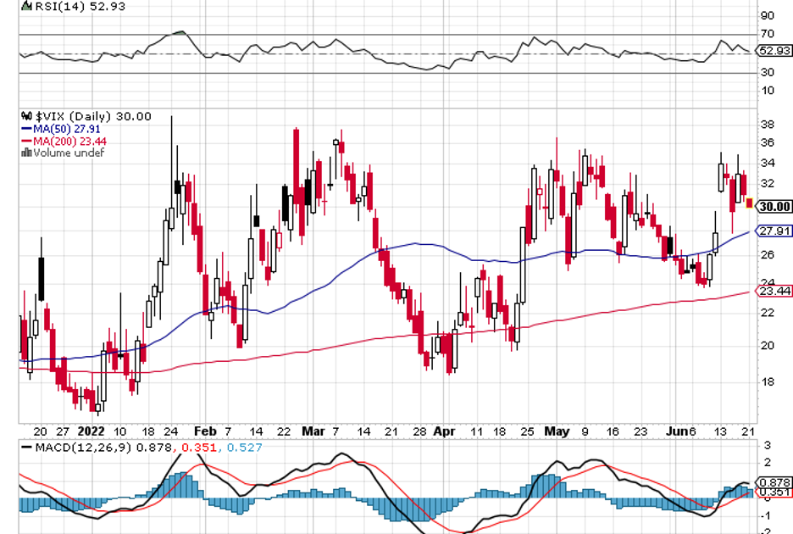Click the blue MA(50) legend line marker
The width and height of the screenshot is (793, 534).
[27, 129]
